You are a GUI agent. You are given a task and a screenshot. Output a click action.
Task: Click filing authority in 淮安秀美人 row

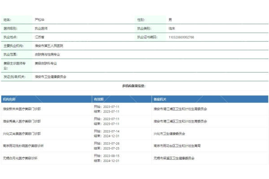(180, 121)
